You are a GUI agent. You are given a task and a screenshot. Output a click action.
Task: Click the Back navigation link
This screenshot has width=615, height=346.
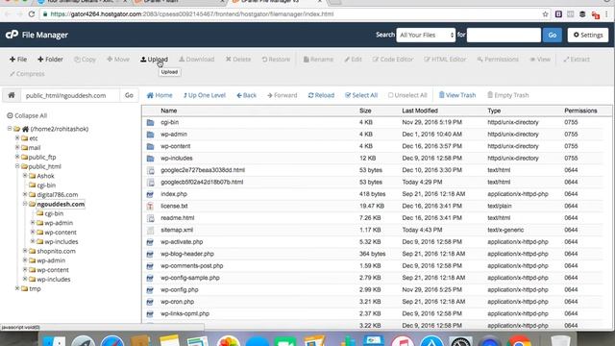(246, 95)
